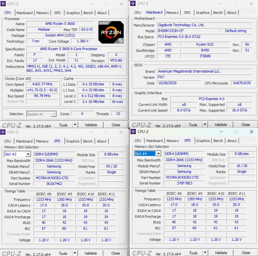
Task: Click Close button in the Mainboard window
Action: pyautogui.click(x=246, y=125)
